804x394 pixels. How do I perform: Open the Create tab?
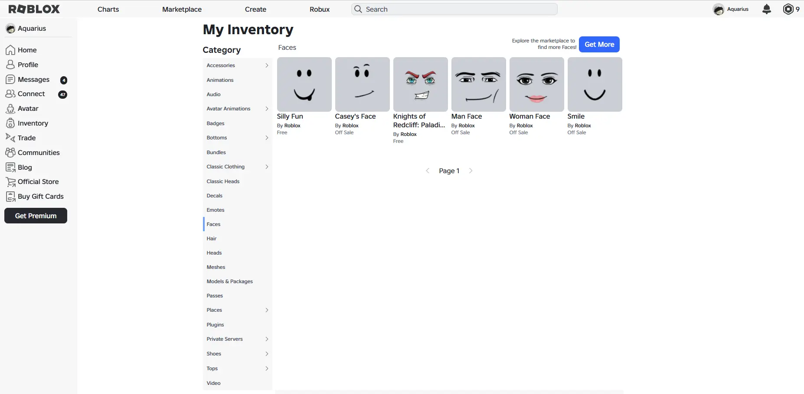(x=255, y=9)
